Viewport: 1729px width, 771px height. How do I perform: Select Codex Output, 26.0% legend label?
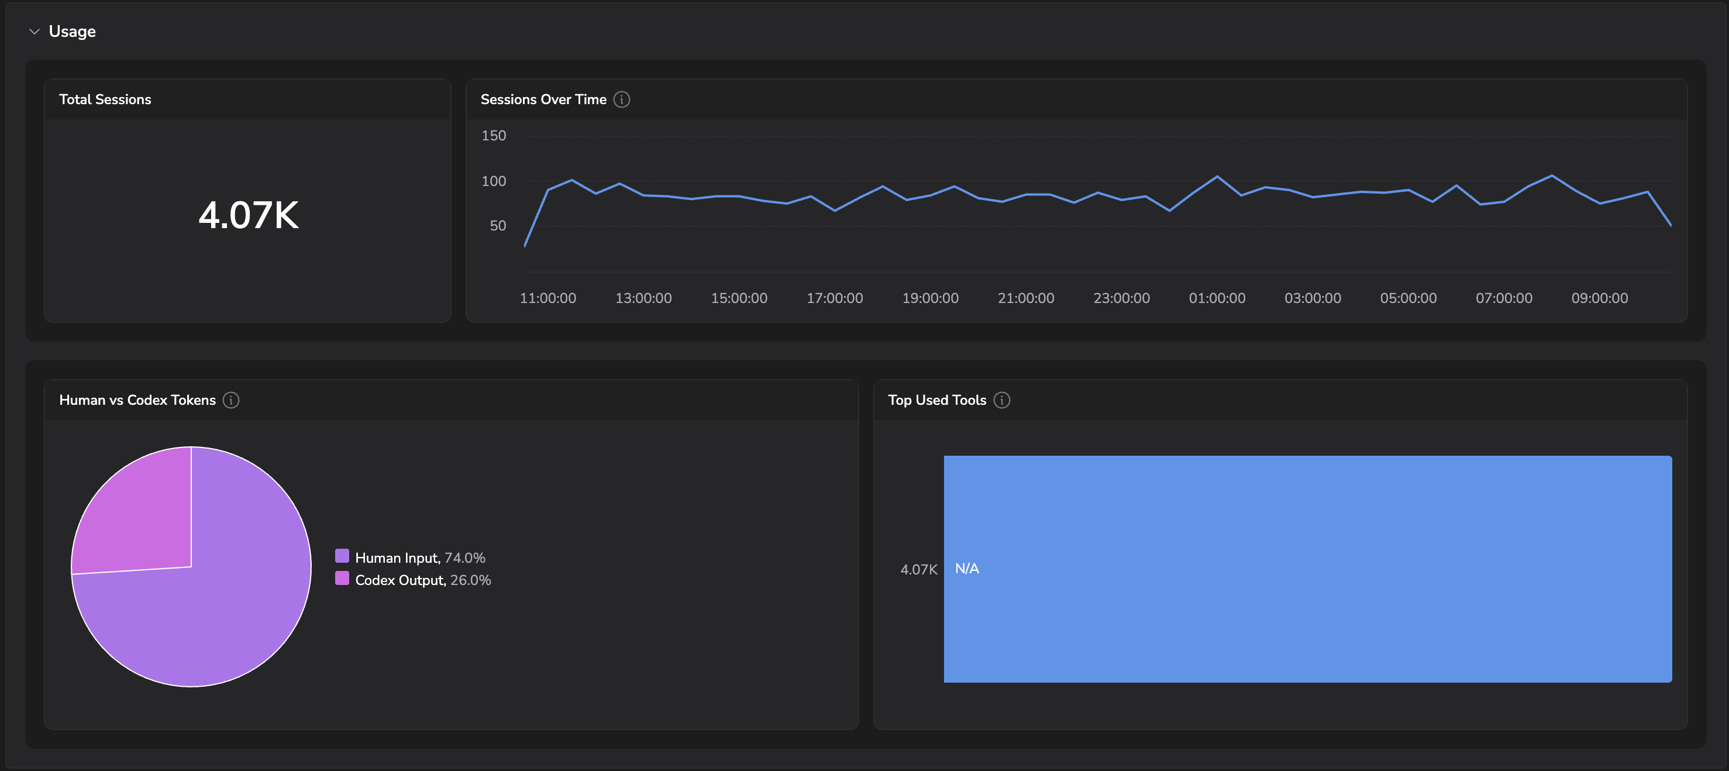[x=423, y=580]
